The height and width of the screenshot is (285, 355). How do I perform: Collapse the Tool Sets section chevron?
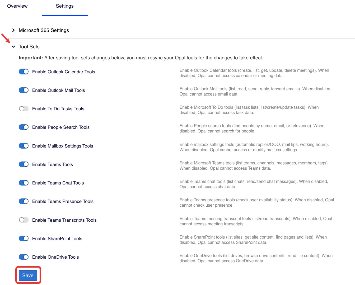[13, 47]
